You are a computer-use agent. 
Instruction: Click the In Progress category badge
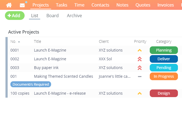(164, 76)
